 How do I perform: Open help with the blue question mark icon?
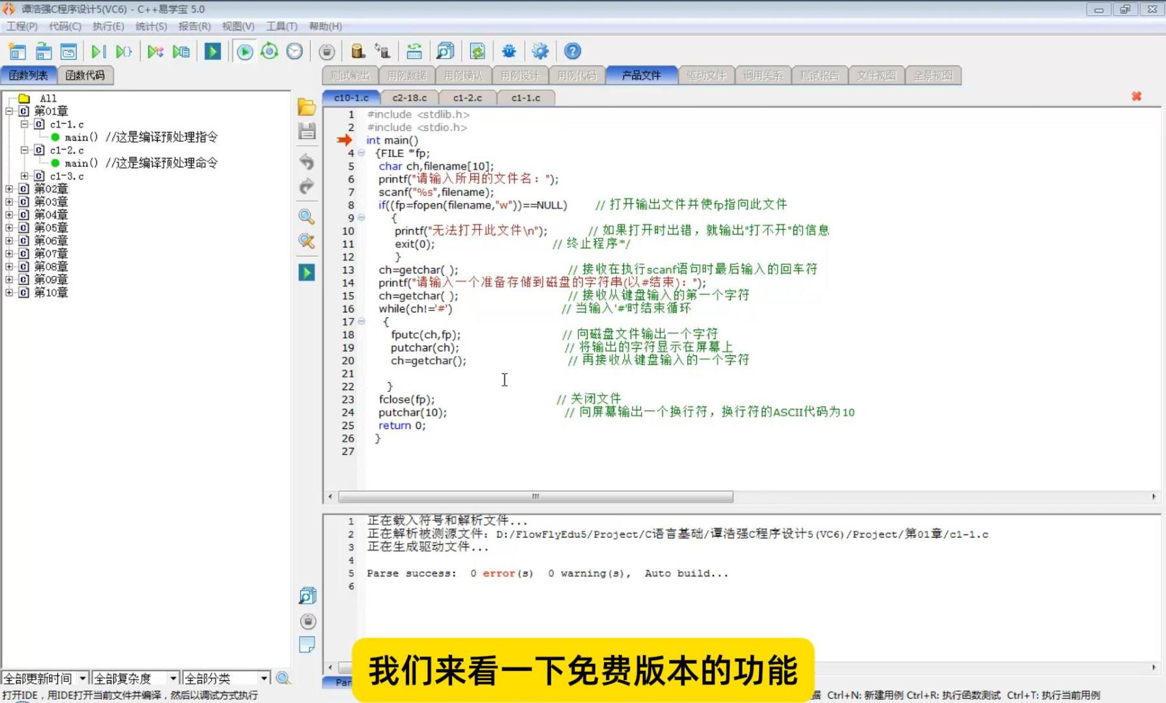tap(573, 51)
